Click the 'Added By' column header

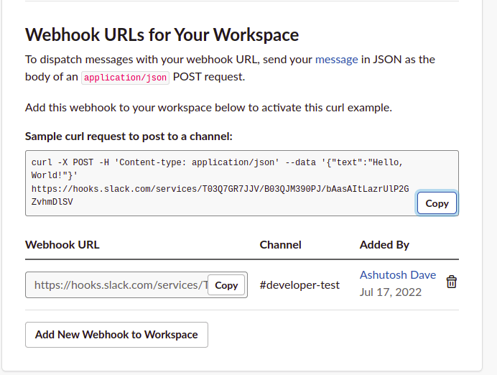(384, 245)
